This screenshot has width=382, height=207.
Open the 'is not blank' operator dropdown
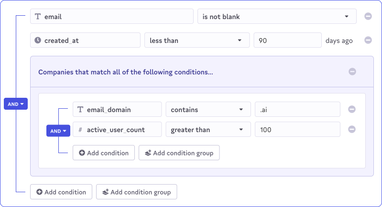277,17
